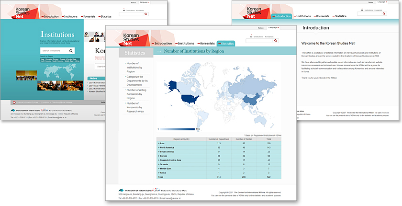
Task: Select Institutions search filter in left window
Action: point(131,11)
